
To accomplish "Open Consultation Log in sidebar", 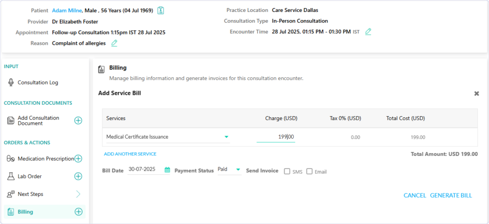I will tap(38, 82).
